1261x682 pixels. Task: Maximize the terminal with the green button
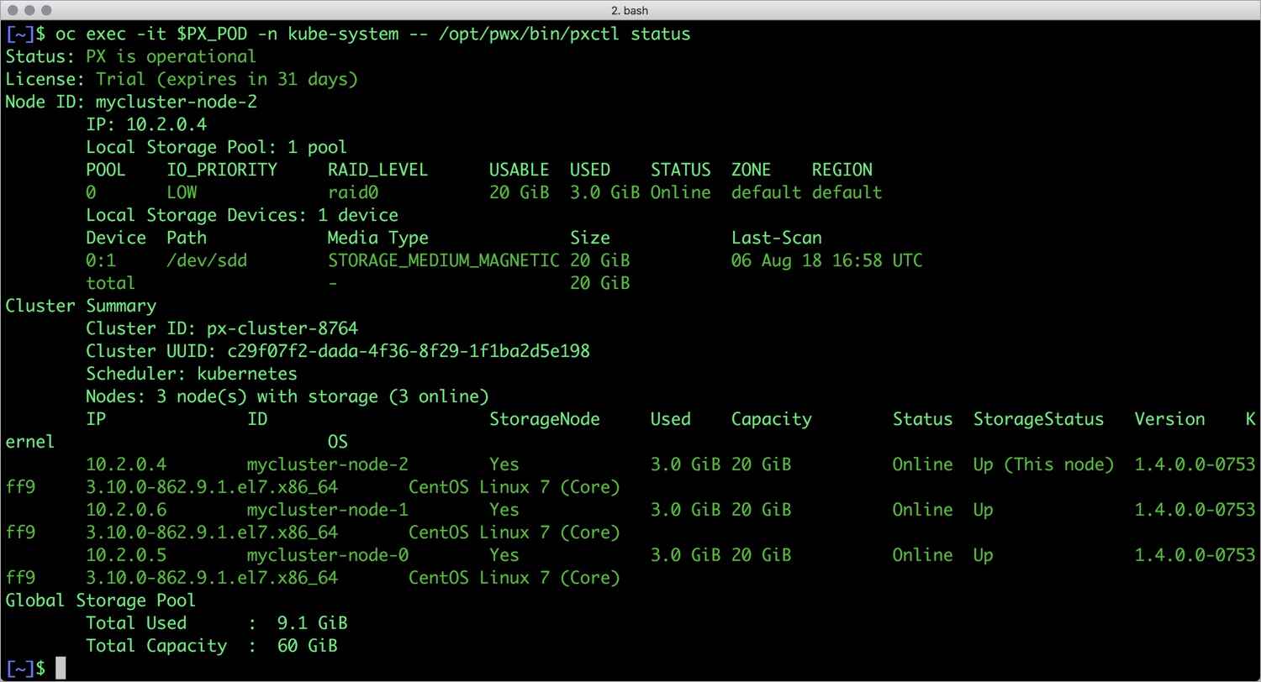45,10
